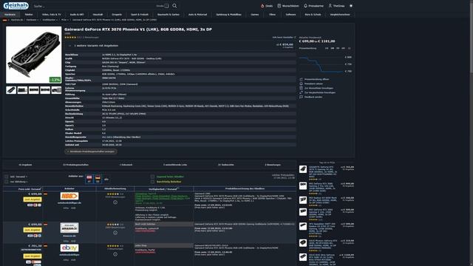Click 'Zur Vergleichsliste hinzufügen' icon

301,92
